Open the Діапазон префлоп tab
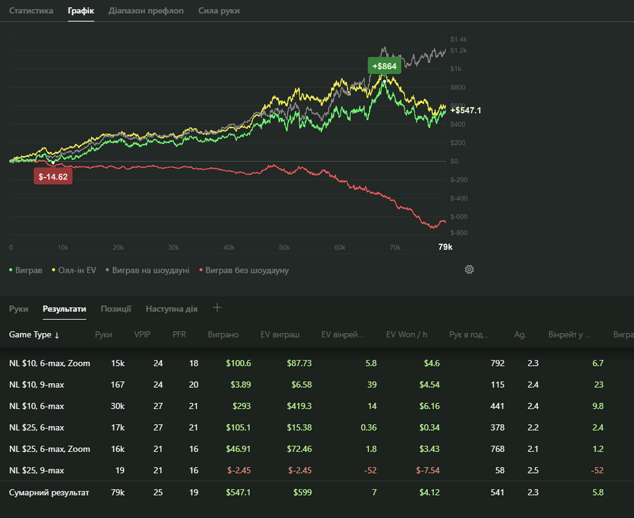Image resolution: width=634 pixels, height=518 pixels. click(146, 11)
